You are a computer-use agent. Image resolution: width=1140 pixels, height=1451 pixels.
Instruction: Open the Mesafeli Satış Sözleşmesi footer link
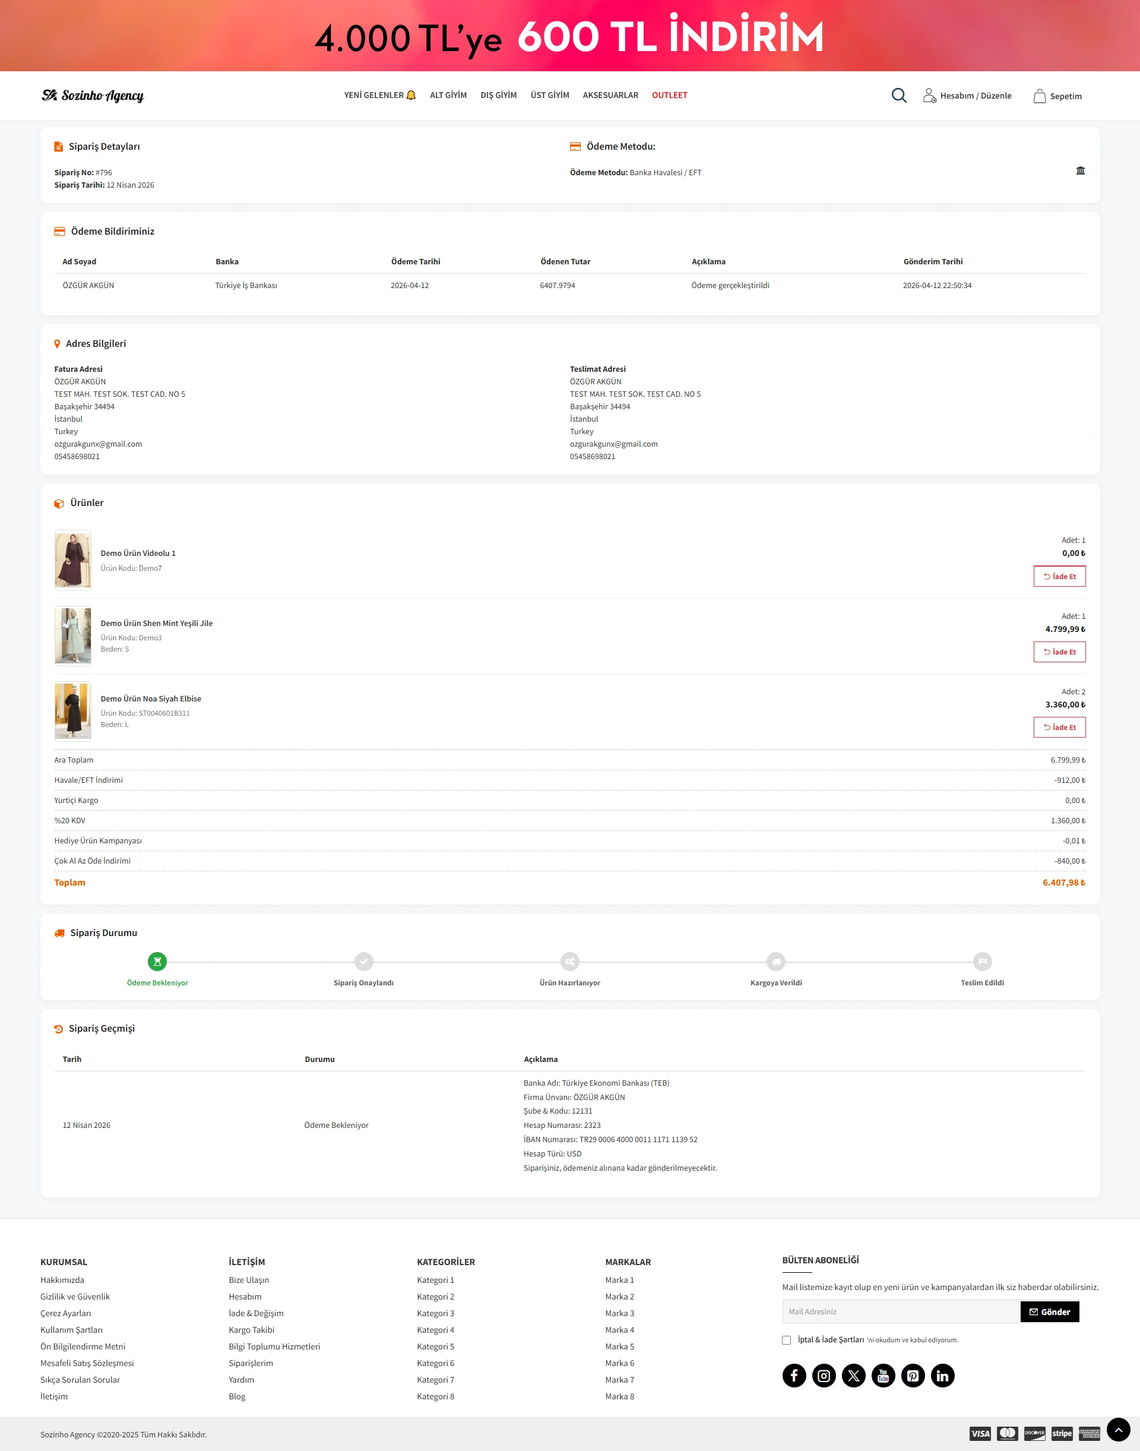[x=87, y=1363]
